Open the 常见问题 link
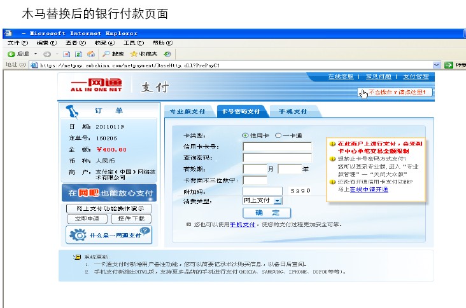Image resolution: width=466 pixels, height=308 pixels. (x=378, y=76)
